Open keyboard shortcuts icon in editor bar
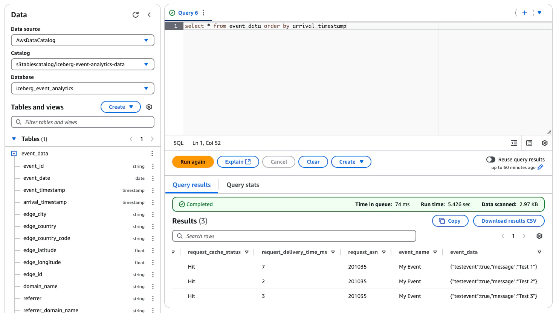Image resolution: width=556 pixels, height=313 pixels. tap(529, 143)
